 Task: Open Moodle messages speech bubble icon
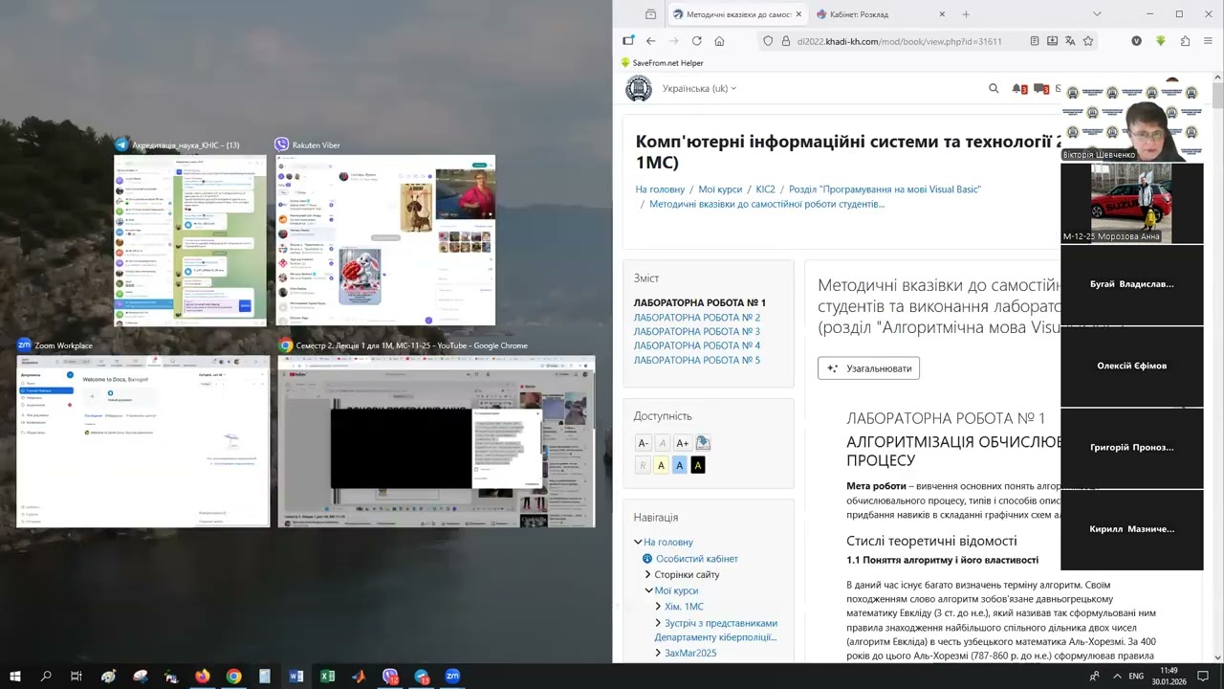tap(1039, 89)
